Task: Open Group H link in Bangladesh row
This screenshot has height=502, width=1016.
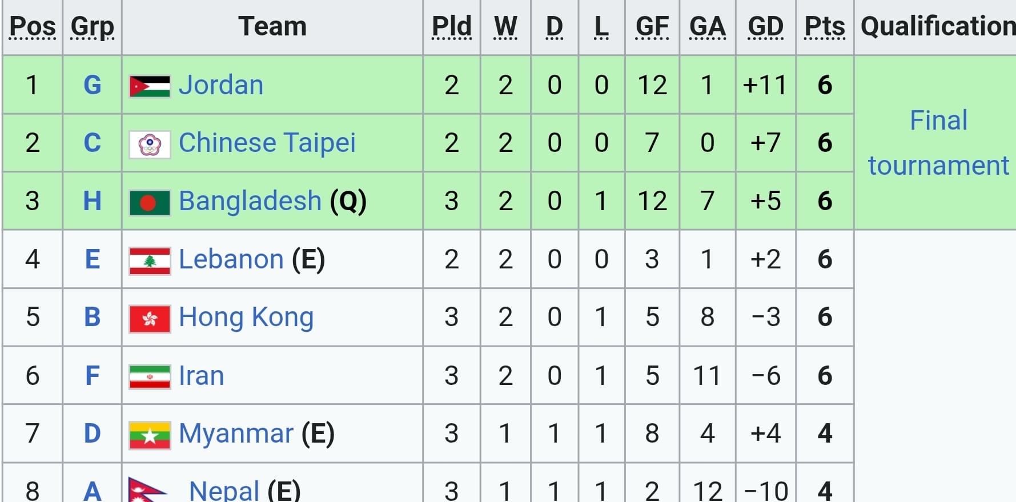Action: click(x=93, y=201)
